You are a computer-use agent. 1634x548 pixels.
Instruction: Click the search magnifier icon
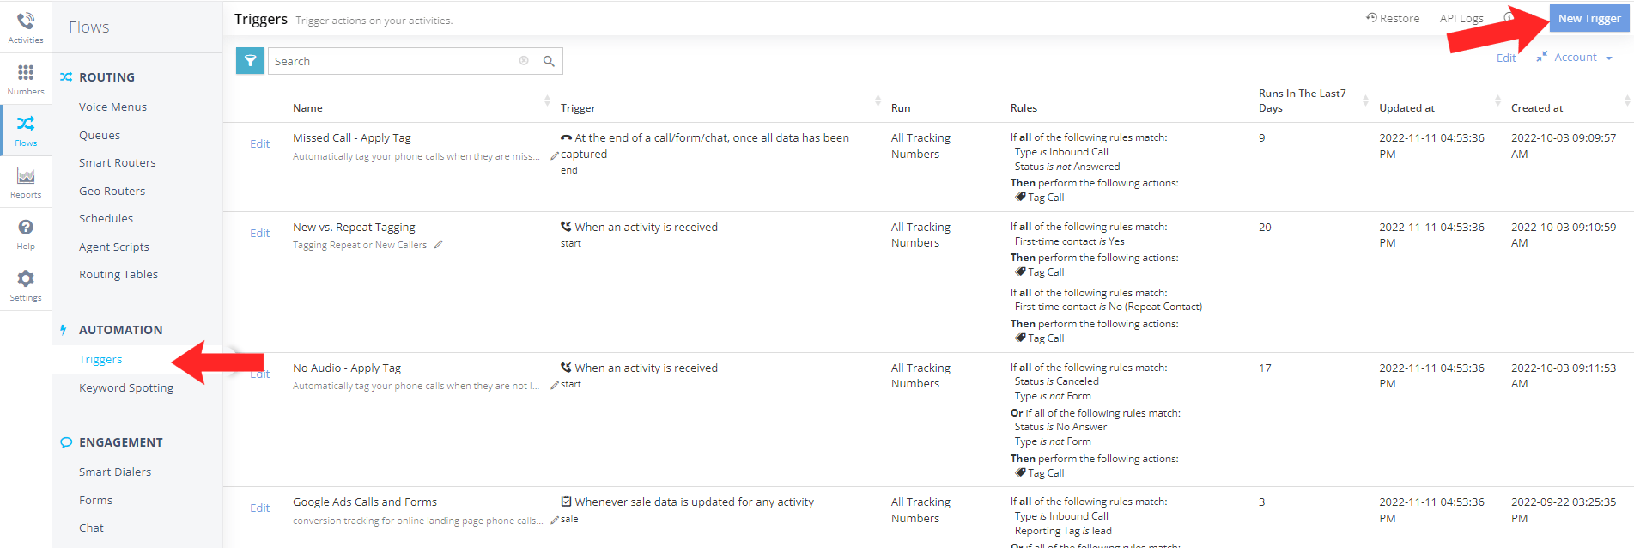click(549, 61)
